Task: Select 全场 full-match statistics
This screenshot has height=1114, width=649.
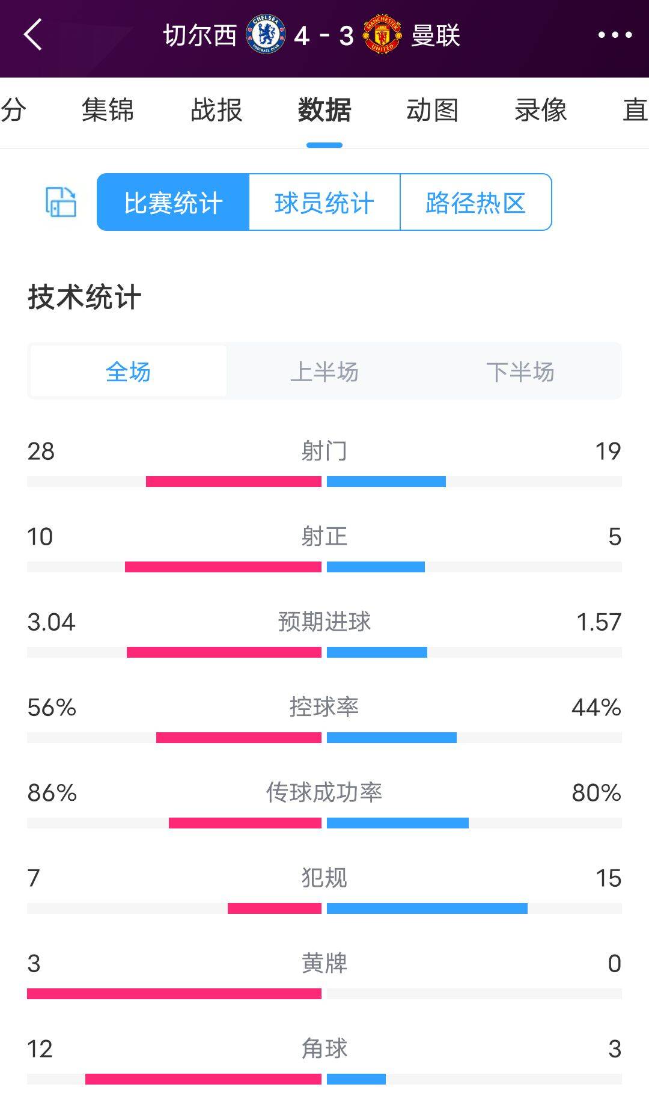Action: coord(128,372)
